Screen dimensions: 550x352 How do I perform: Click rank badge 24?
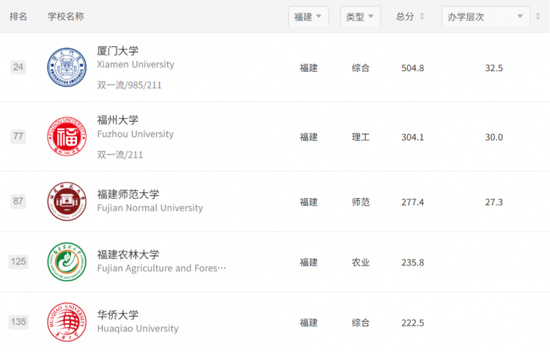tap(18, 67)
